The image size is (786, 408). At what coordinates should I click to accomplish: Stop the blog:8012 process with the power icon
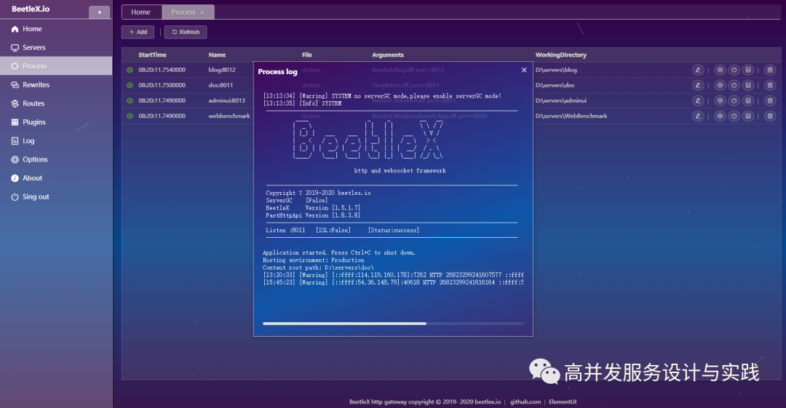(734, 70)
